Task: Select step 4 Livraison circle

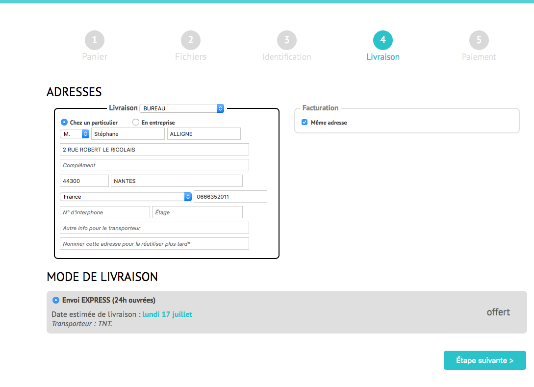Action: [383, 40]
